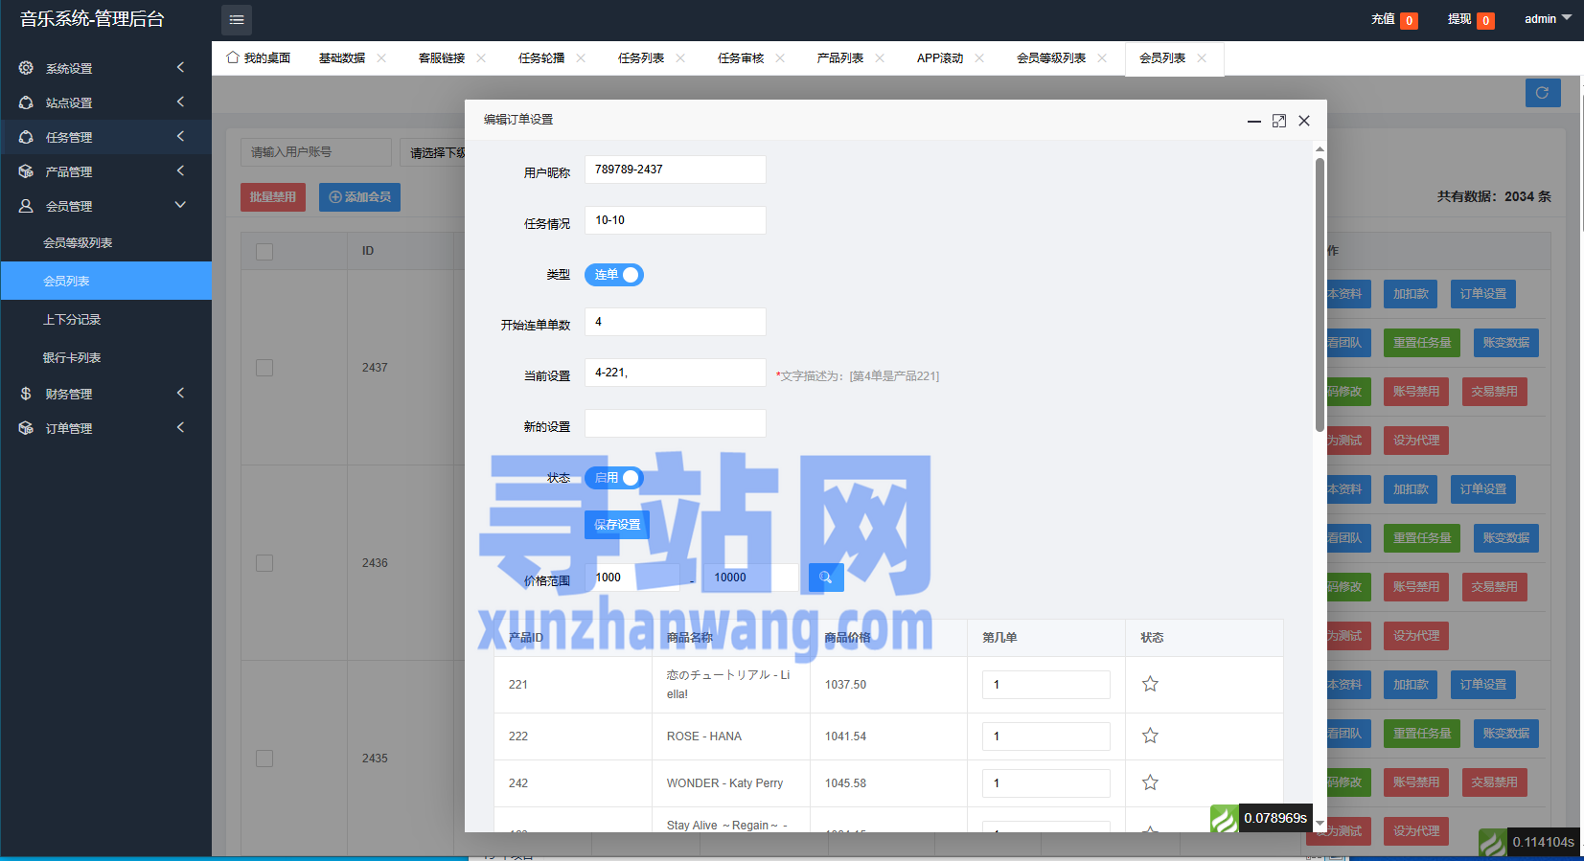Expand the 站点设置 menu chevron
This screenshot has width=1584, height=861.
pos(180,102)
